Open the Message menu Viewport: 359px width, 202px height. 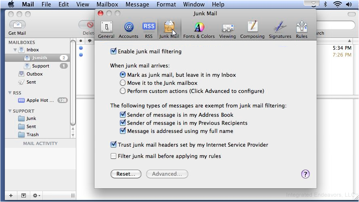click(x=137, y=4)
